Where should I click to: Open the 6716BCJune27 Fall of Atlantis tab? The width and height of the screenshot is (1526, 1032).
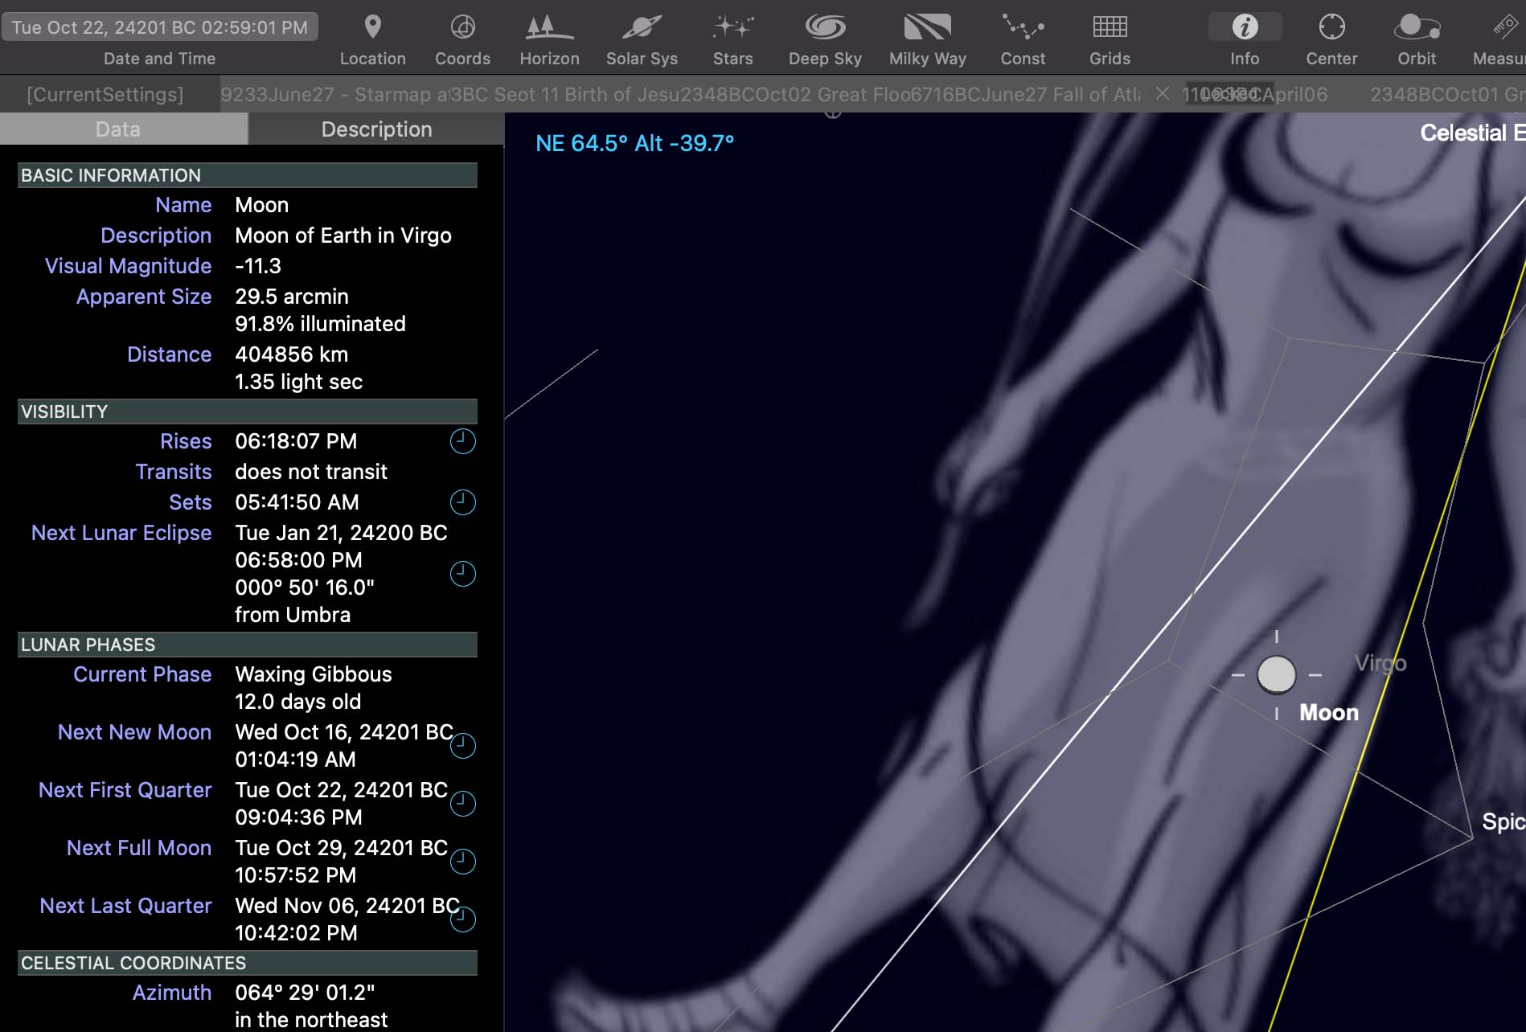pyautogui.click(x=1025, y=94)
